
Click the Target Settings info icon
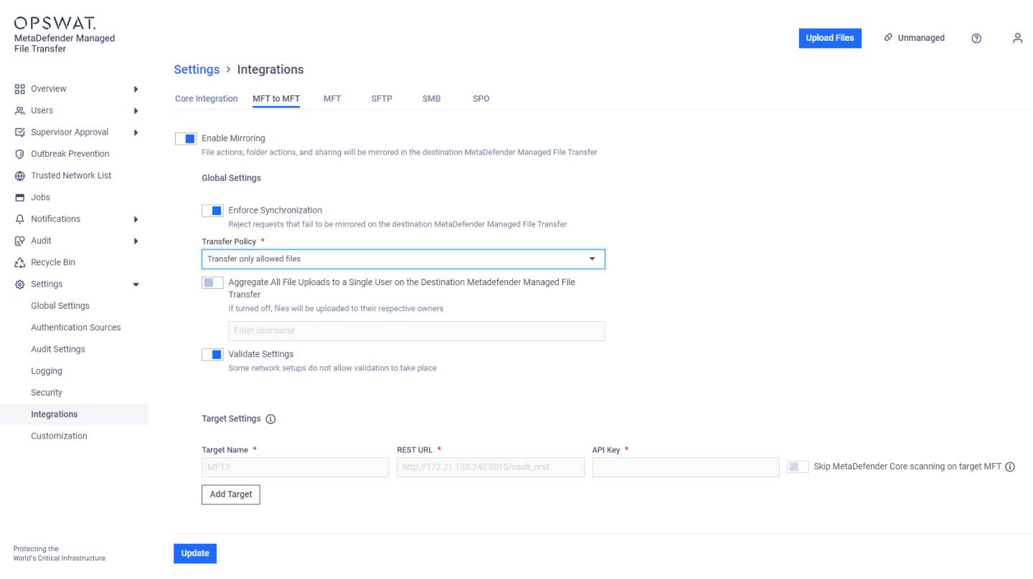[270, 418]
